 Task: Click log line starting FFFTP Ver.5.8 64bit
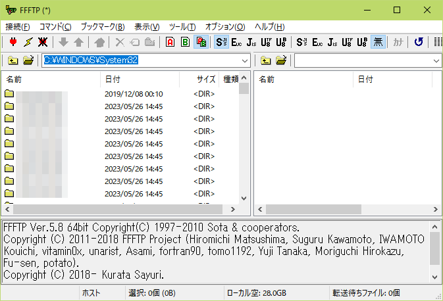point(151,227)
